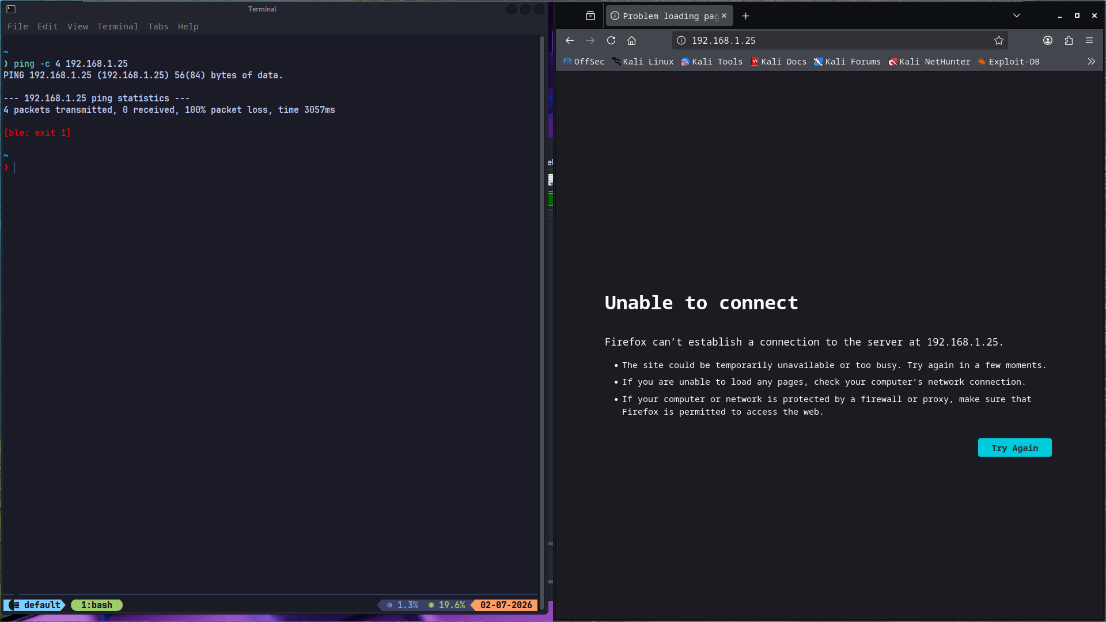Open the Firefox account icon
This screenshot has width=1106, height=622.
coord(1048,40)
